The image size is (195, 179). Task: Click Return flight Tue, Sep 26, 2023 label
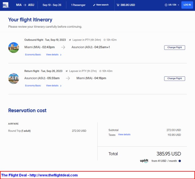(43, 71)
